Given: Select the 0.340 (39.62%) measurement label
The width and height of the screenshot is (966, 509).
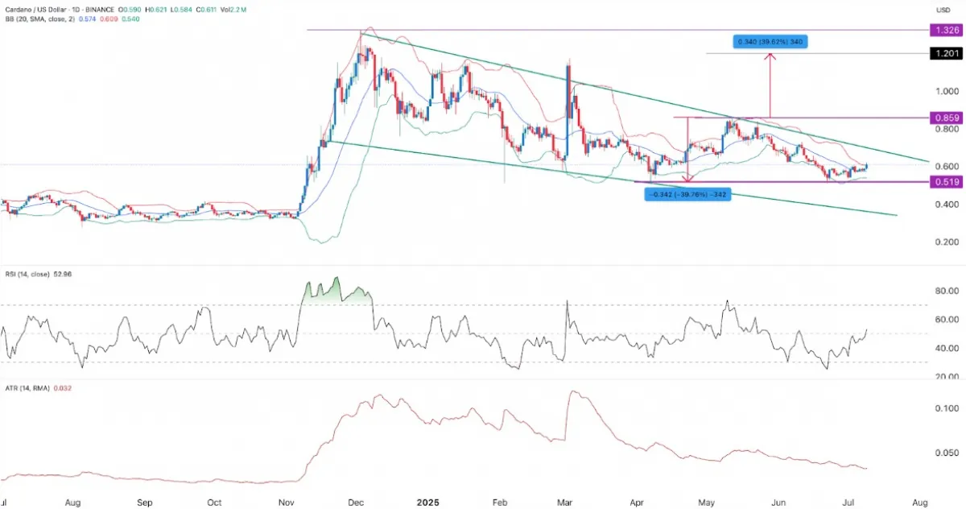Looking at the screenshot, I should click(x=770, y=42).
